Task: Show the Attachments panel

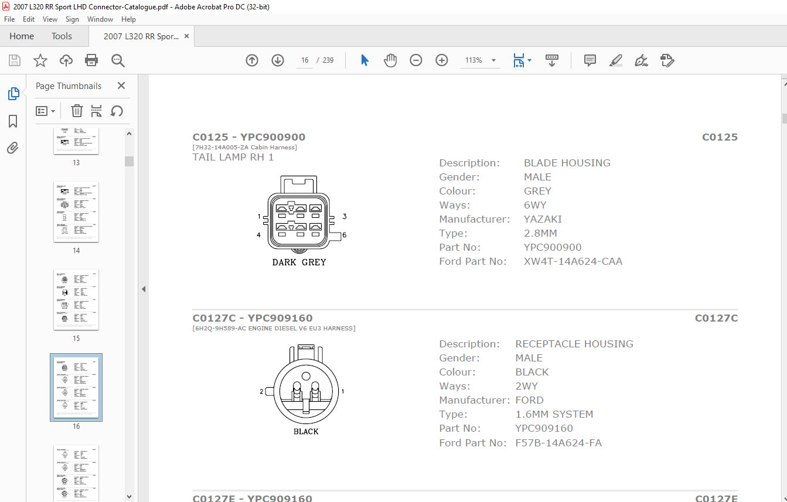Action: click(13, 148)
